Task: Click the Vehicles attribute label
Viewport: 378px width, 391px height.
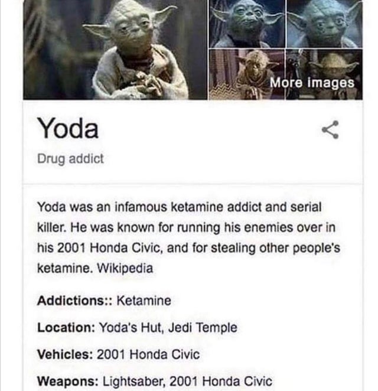Action: tap(64, 354)
